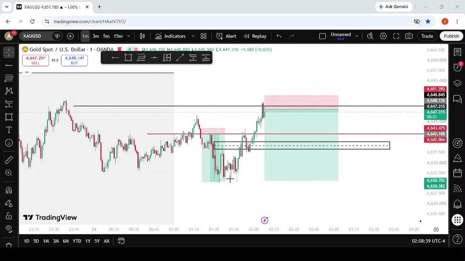Click the SELL 4,647.25 button
The image size is (465, 261).
click(35, 60)
